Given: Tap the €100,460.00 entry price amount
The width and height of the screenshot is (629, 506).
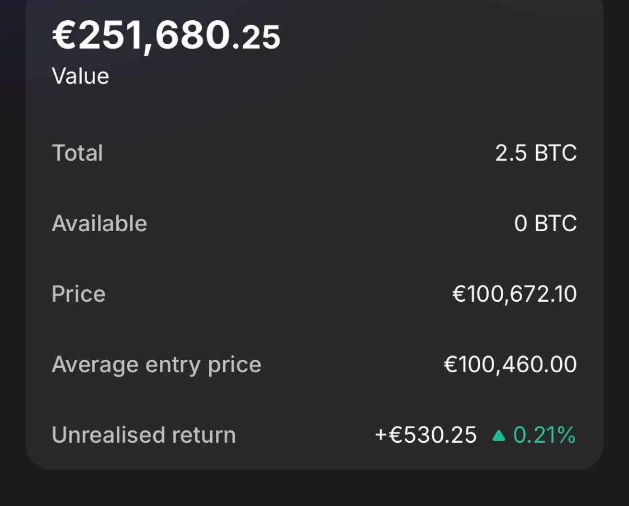Looking at the screenshot, I should tap(510, 364).
